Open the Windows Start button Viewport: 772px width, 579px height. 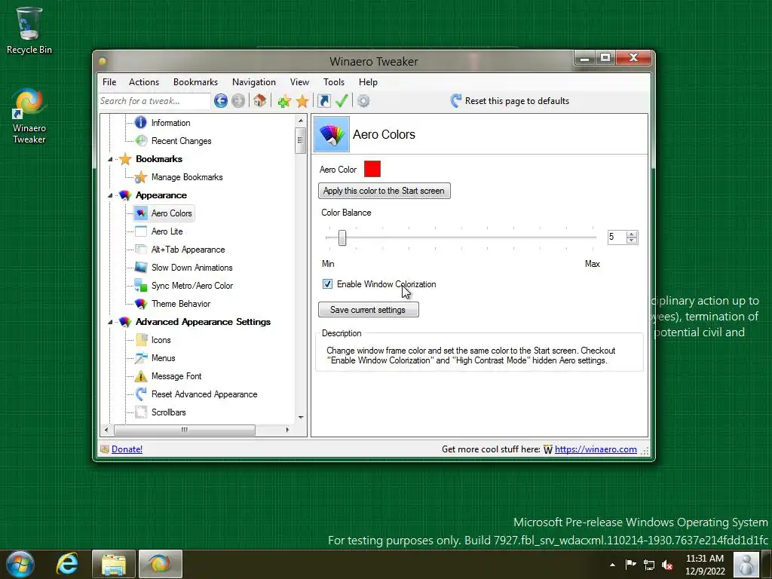(x=20, y=564)
